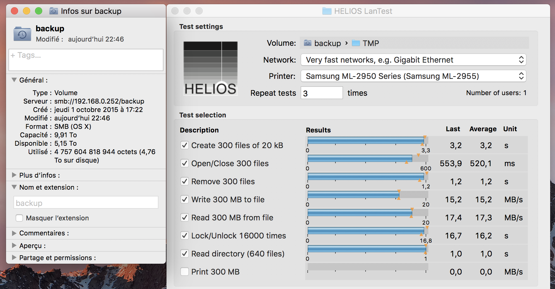Zoom the Infos sur backup window
555x289 pixels.
coord(39,11)
